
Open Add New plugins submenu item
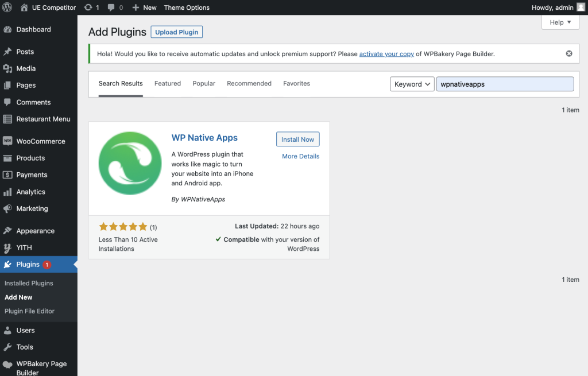[x=18, y=297]
